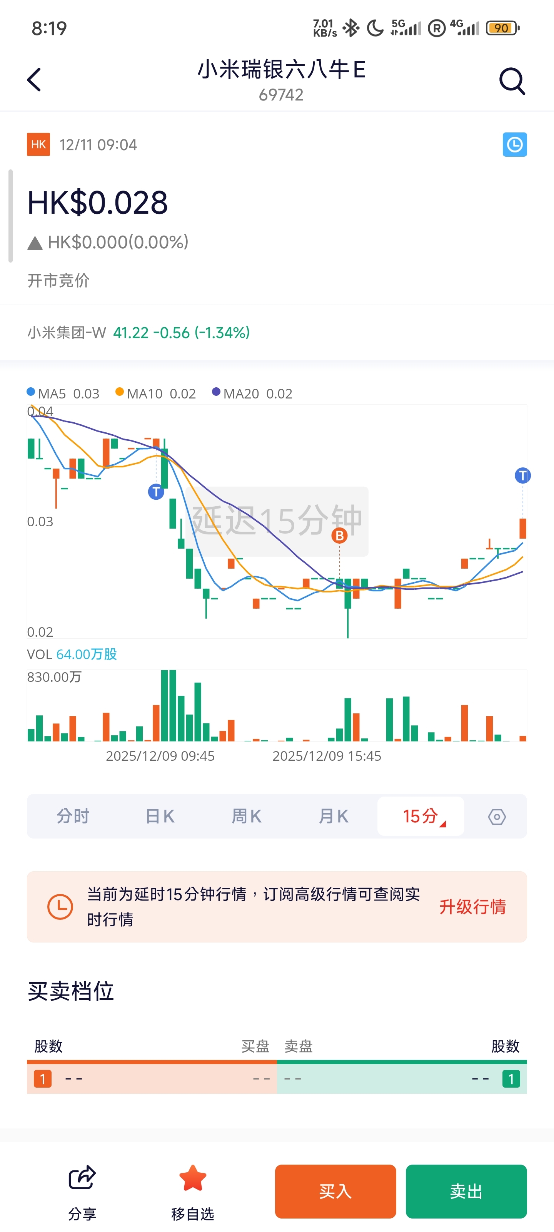This screenshot has height=1232, width=554.
Task: Tap the share icon
Action: [x=82, y=1177]
